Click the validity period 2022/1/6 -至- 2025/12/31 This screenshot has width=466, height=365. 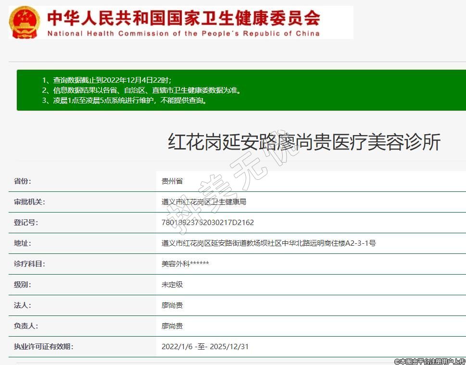point(205,347)
